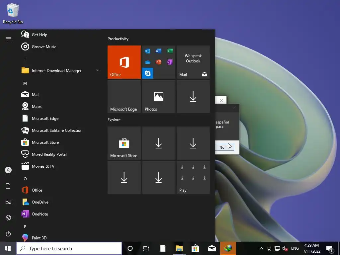The image size is (340, 255).
Task: Open the Microsoft Store tile in Explore
Action: (124, 143)
